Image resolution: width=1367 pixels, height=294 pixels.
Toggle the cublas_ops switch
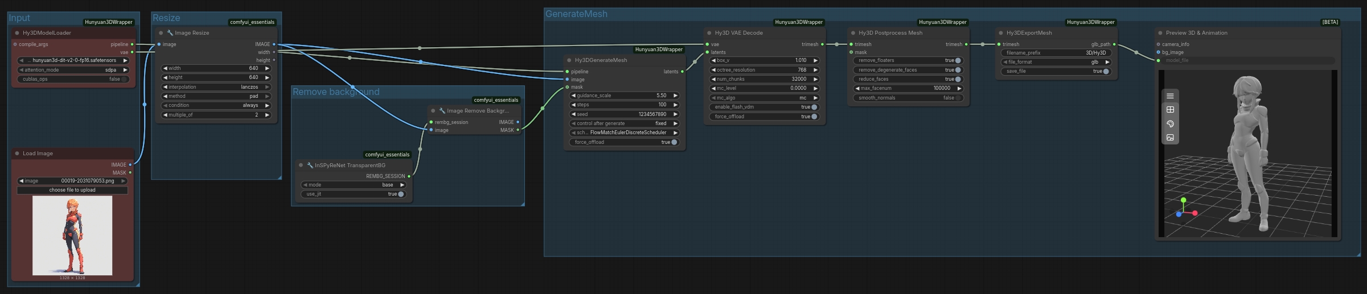pyautogui.click(x=124, y=79)
